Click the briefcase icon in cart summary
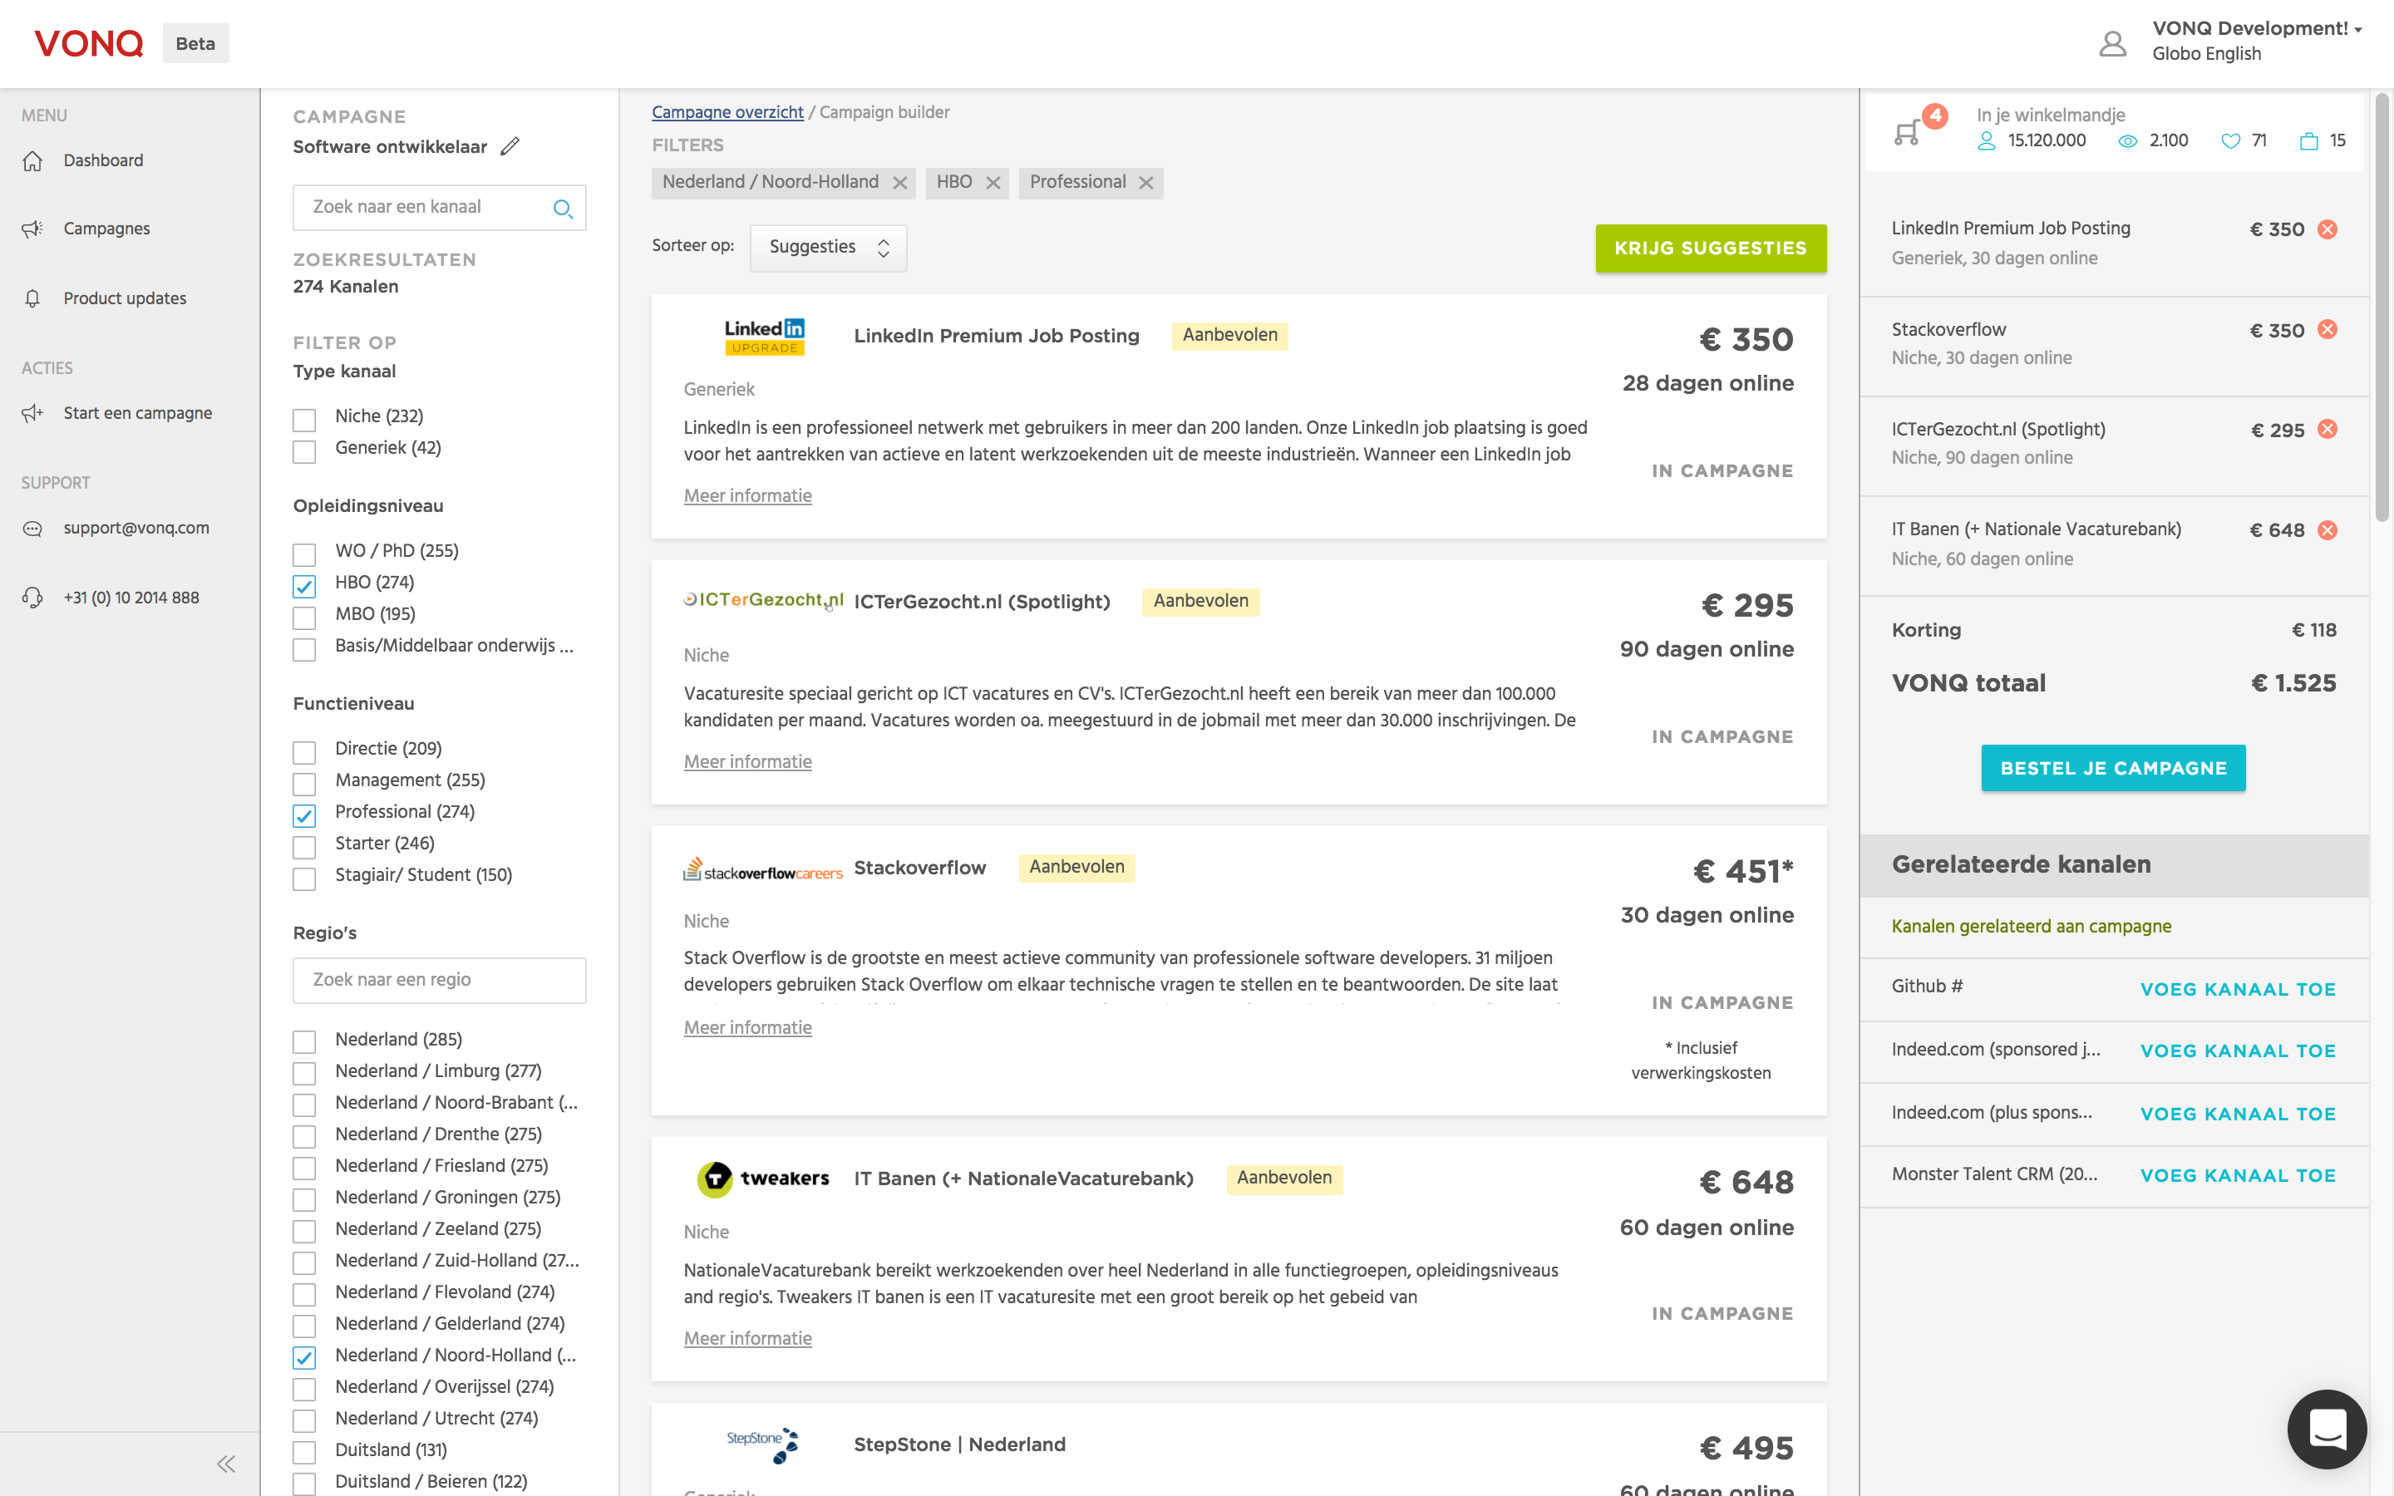 [2309, 141]
